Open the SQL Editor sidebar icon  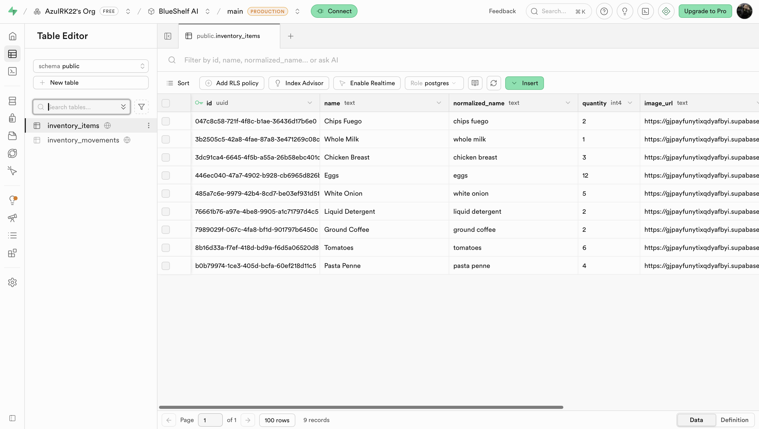click(x=12, y=71)
